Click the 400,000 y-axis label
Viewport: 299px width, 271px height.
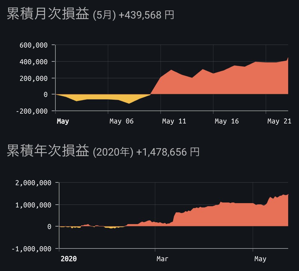click(33, 62)
